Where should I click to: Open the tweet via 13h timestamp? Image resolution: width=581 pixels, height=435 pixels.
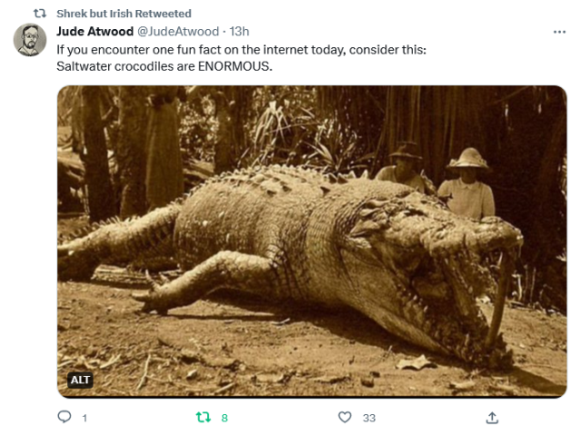click(x=239, y=32)
